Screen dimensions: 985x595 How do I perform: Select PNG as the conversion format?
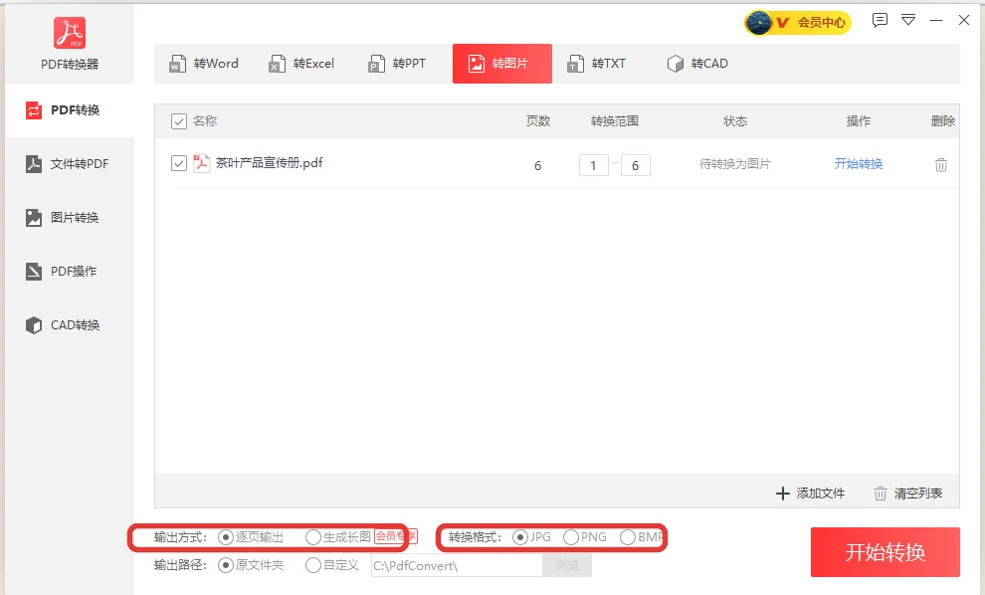[x=570, y=537]
